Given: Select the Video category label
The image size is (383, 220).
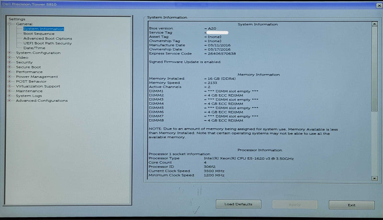Looking at the screenshot, I should click(22, 57).
